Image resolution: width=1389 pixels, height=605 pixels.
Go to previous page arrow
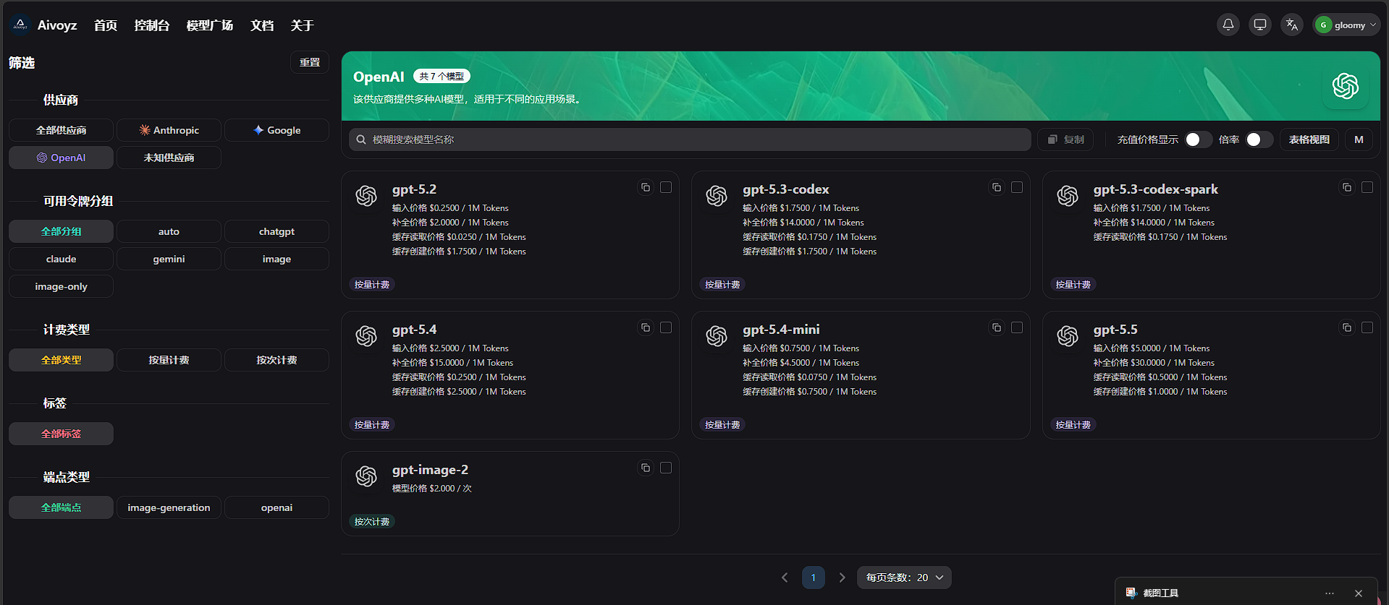[785, 578]
